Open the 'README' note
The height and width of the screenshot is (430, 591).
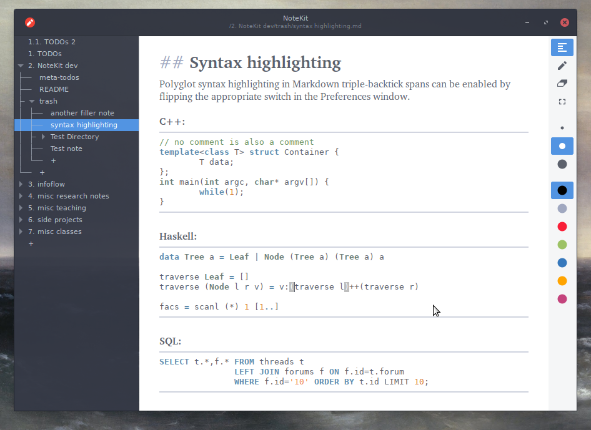pyautogui.click(x=54, y=89)
